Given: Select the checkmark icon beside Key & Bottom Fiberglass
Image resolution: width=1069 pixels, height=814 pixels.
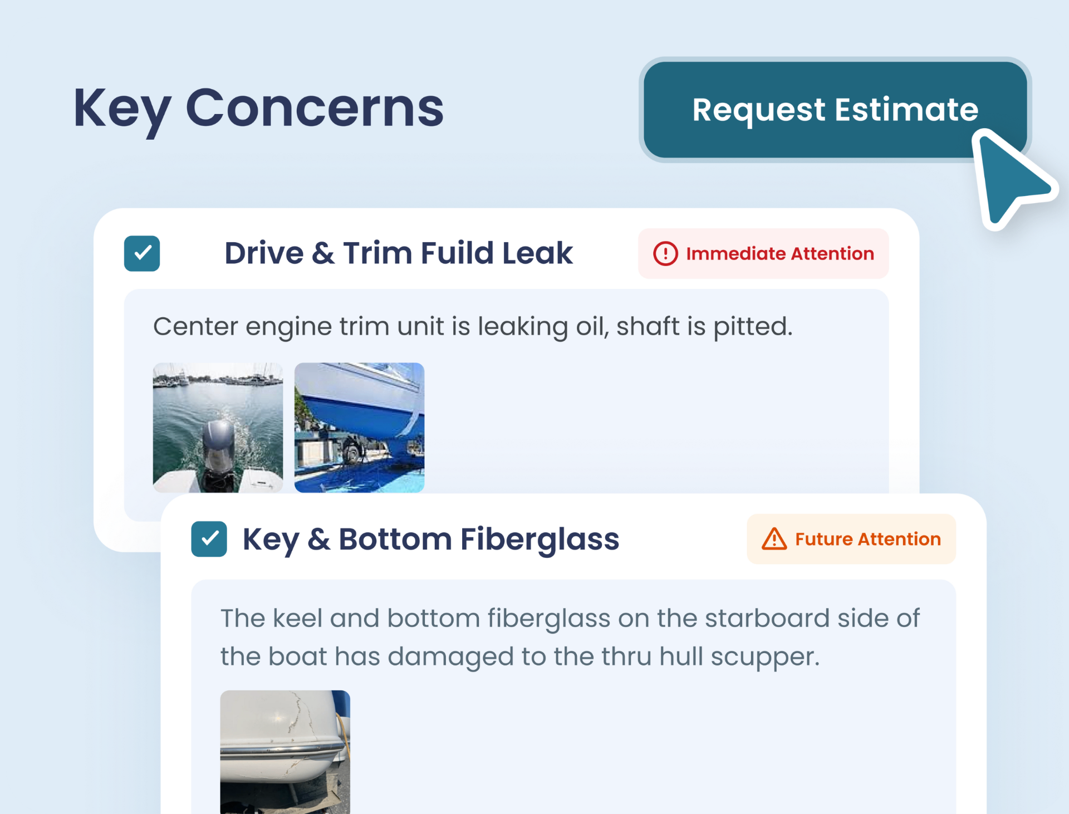Looking at the screenshot, I should pyautogui.click(x=209, y=538).
